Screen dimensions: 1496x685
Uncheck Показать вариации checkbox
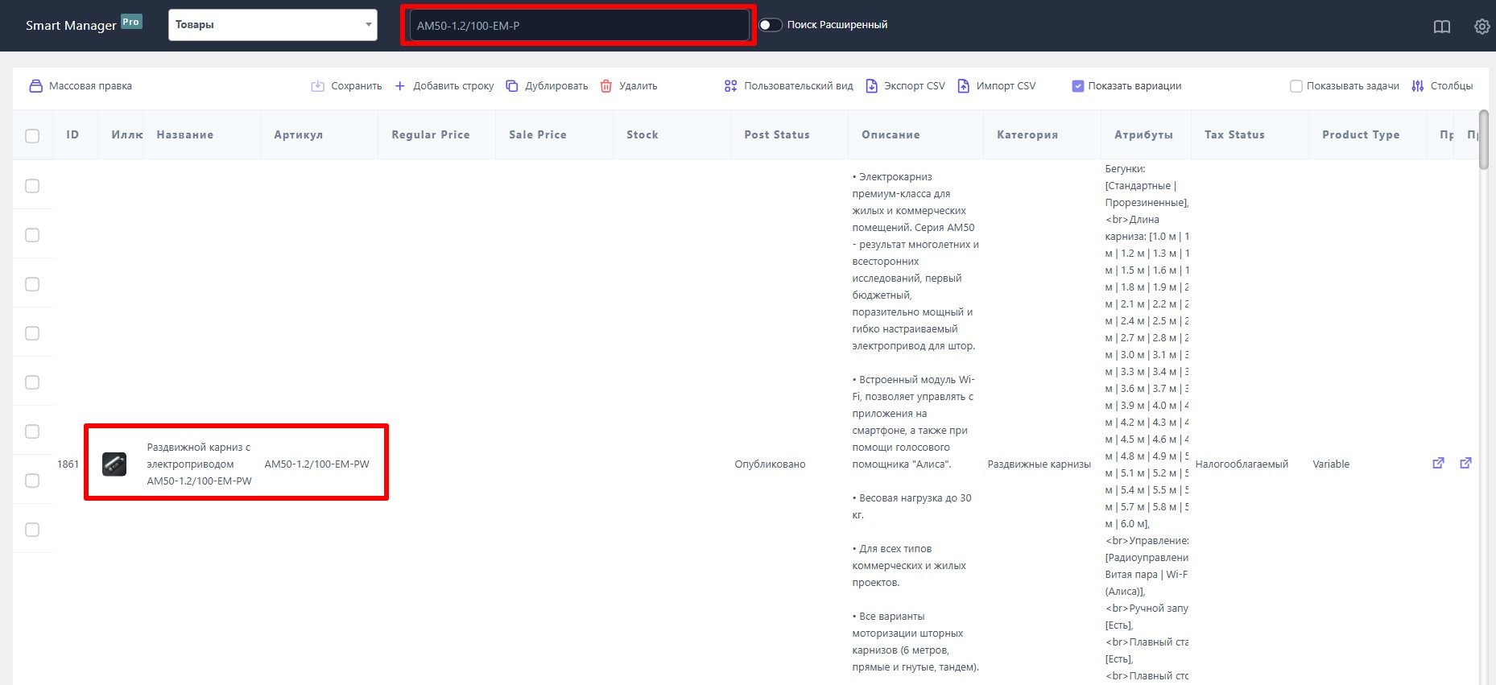click(x=1078, y=86)
